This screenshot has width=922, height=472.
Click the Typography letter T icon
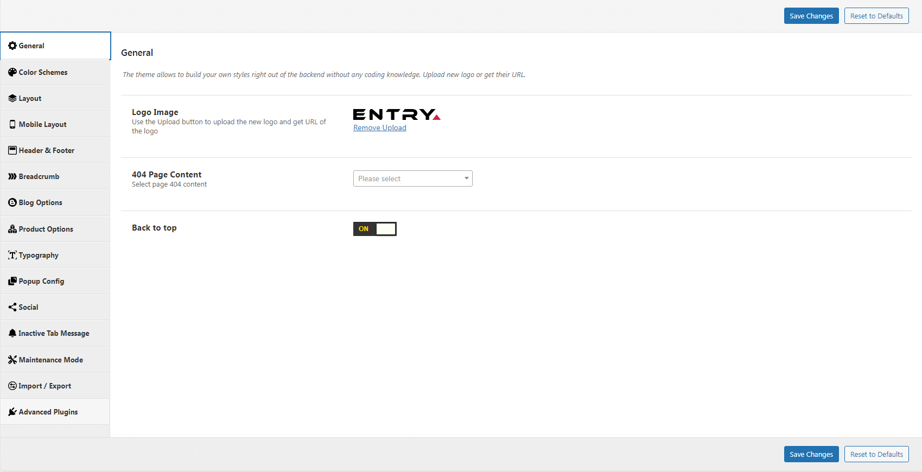point(12,255)
